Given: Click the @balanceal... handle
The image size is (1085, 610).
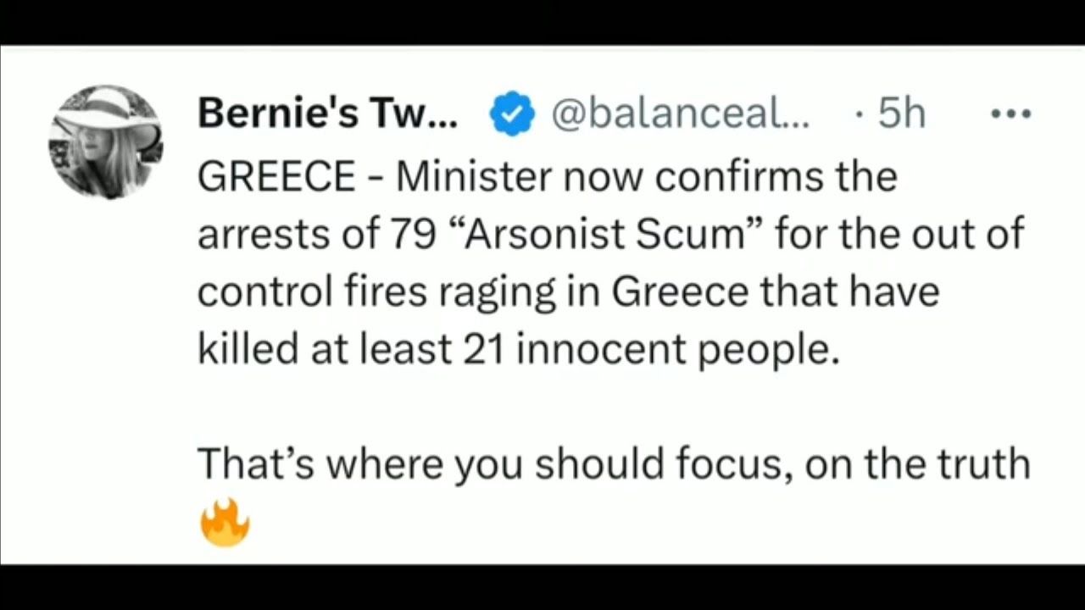Looking at the screenshot, I should point(680,114).
